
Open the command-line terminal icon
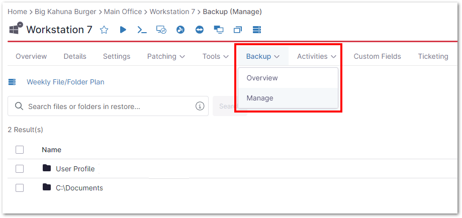pos(142,30)
